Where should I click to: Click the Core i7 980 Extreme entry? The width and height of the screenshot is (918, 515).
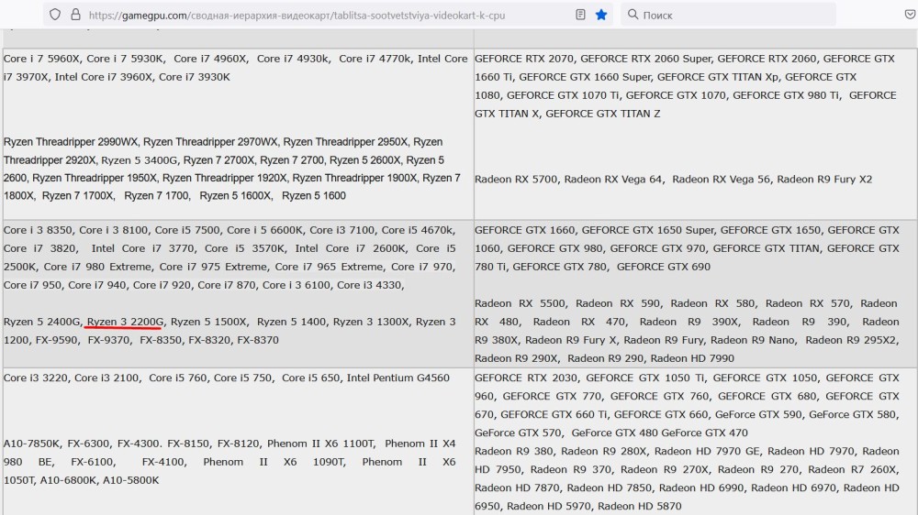coord(97,267)
